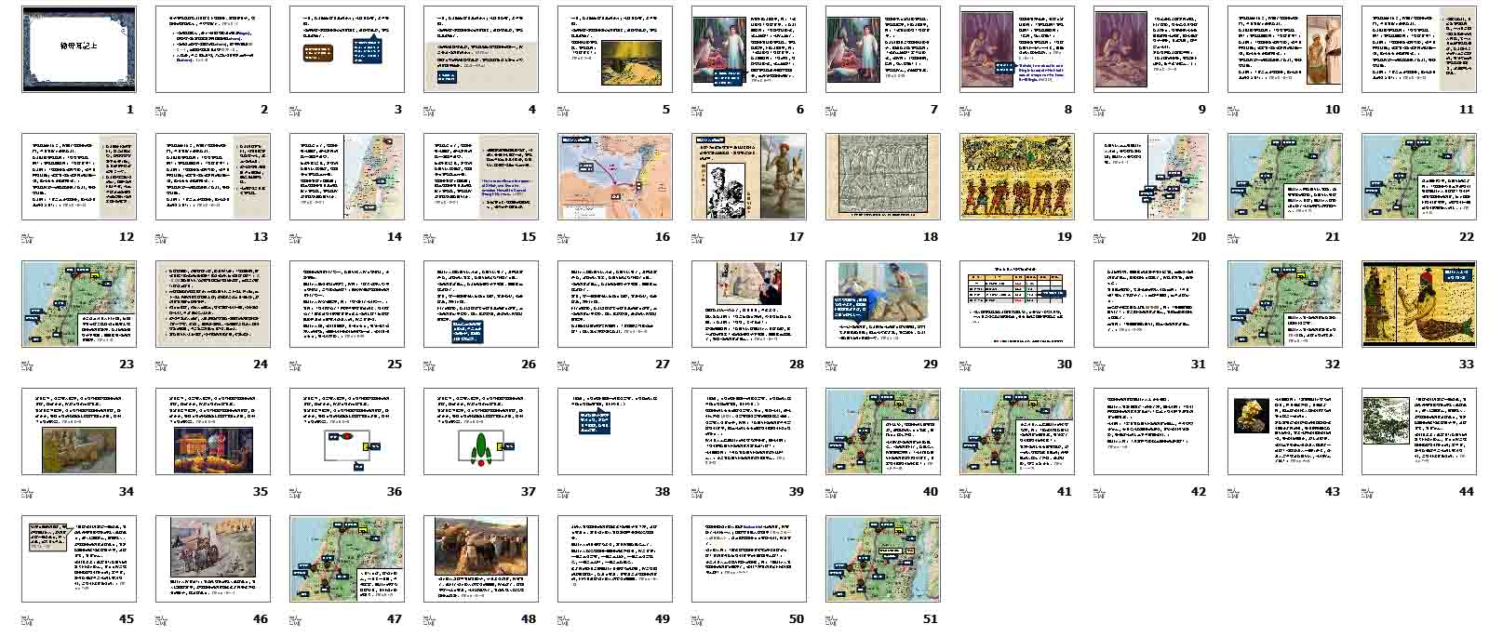Select slide 16 with the regional map
The height and width of the screenshot is (637, 1489).
pos(614,177)
